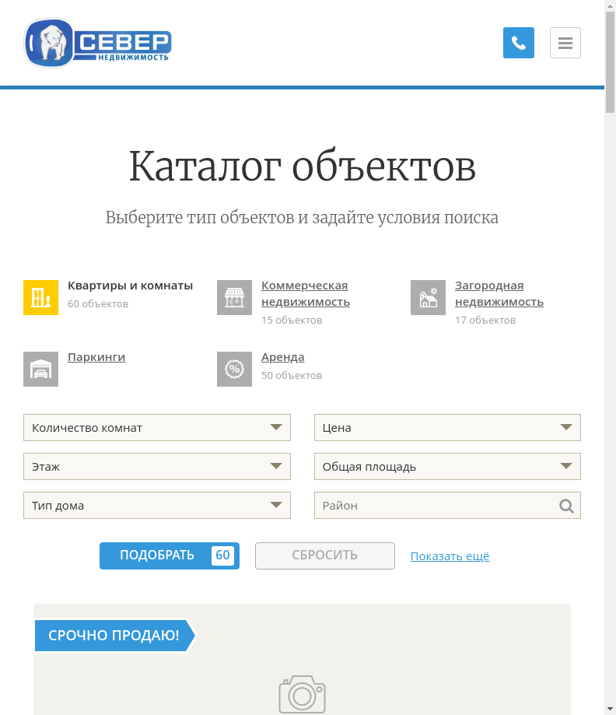Viewport: 616px width, 715px height.
Task: Click the Каталог объектов heading
Action: coord(302,166)
